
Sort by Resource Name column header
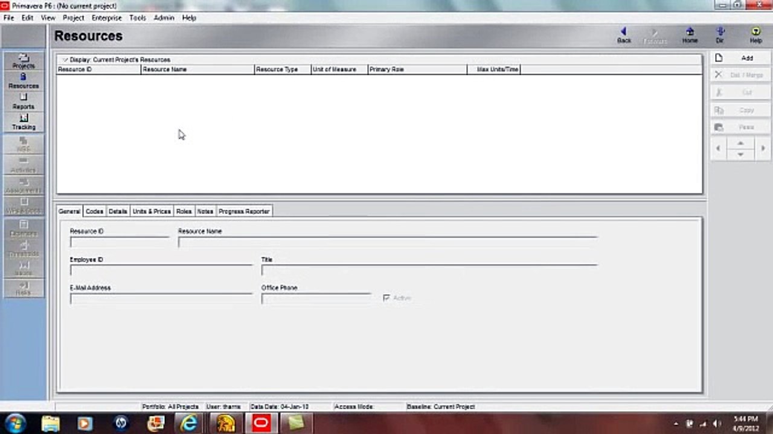[197, 69]
